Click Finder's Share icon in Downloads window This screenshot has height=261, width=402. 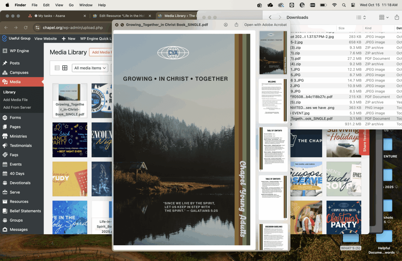[x=397, y=17]
